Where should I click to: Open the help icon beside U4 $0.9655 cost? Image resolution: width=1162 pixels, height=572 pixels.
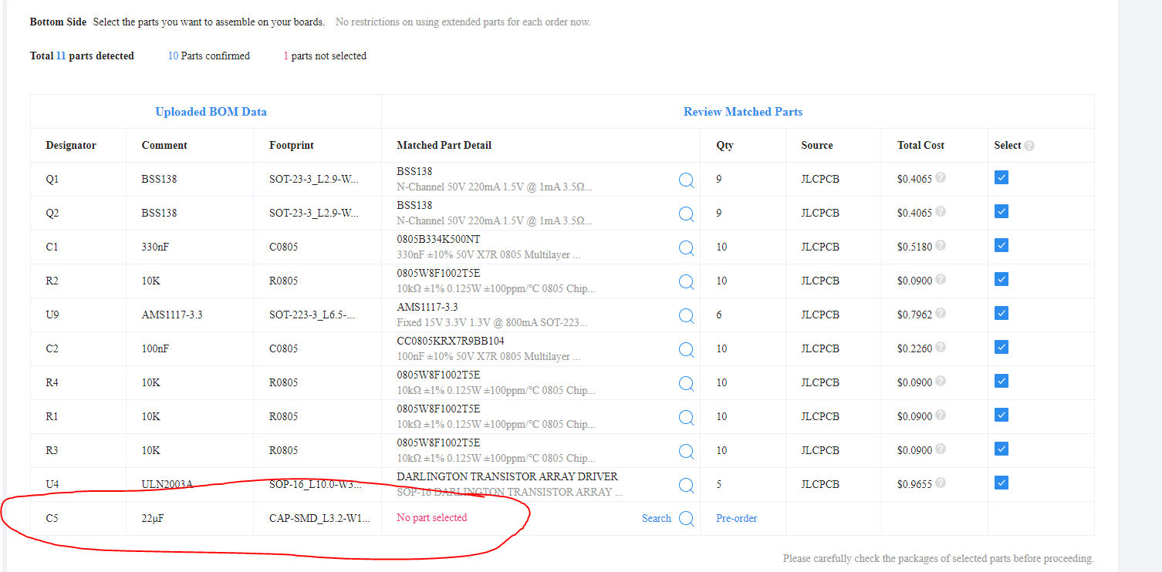point(941,483)
